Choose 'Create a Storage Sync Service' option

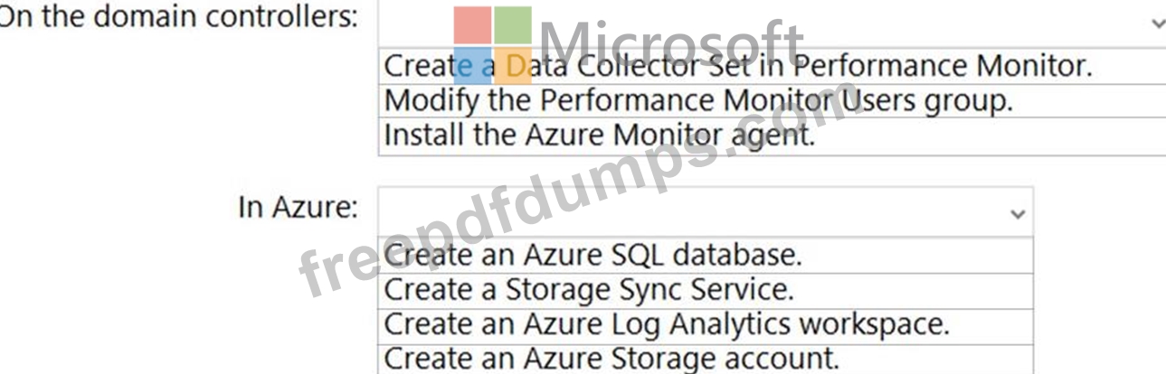click(x=589, y=289)
